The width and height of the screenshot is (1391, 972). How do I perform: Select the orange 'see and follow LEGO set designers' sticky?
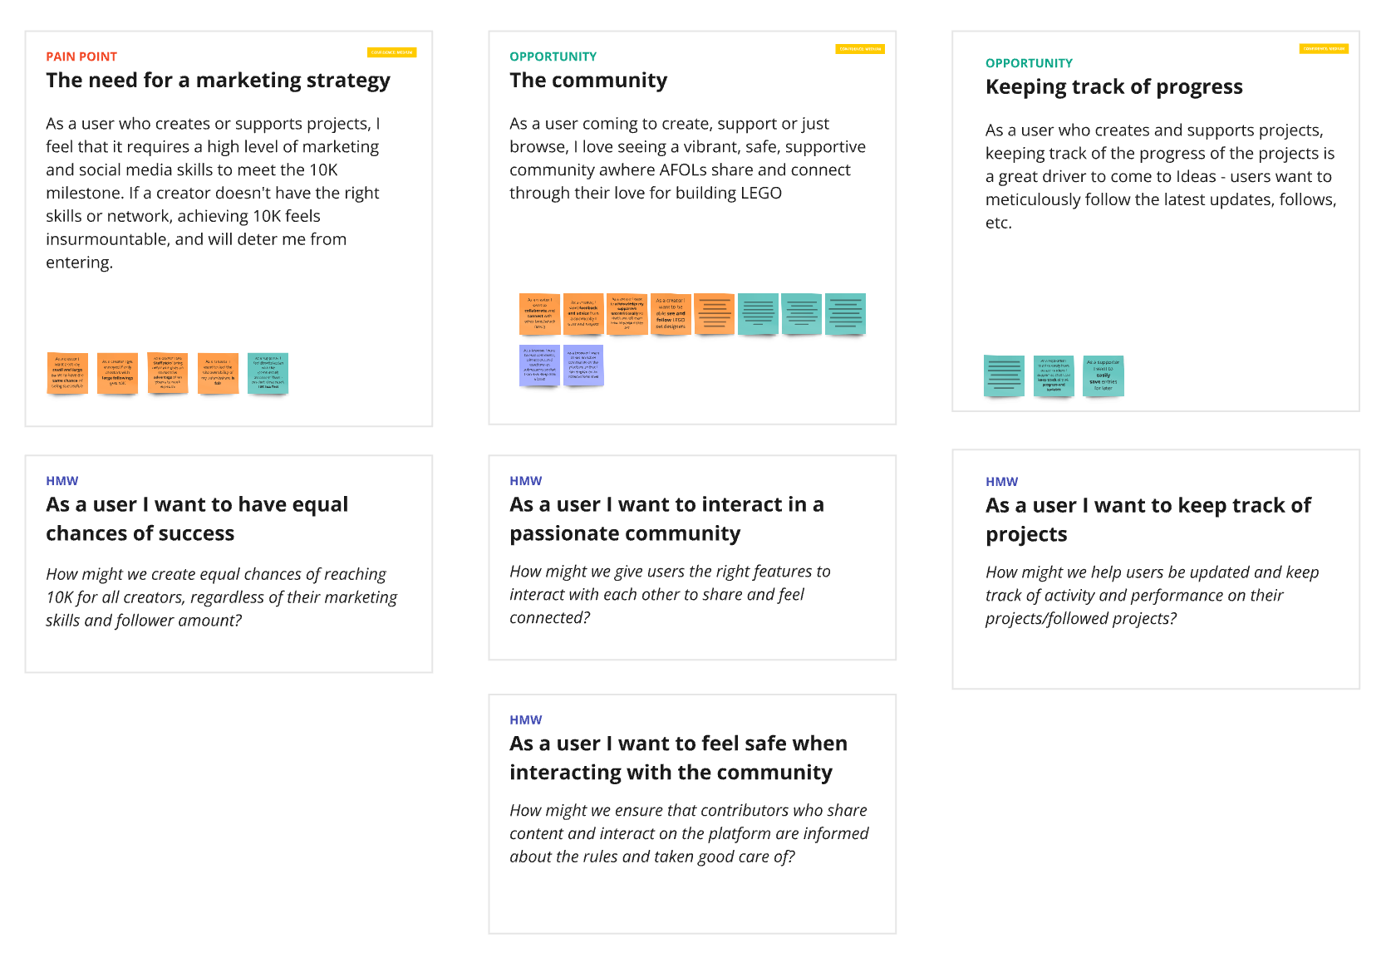click(x=671, y=314)
